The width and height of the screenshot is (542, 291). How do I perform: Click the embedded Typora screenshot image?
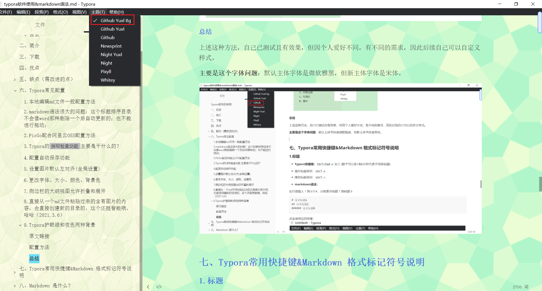340,159
